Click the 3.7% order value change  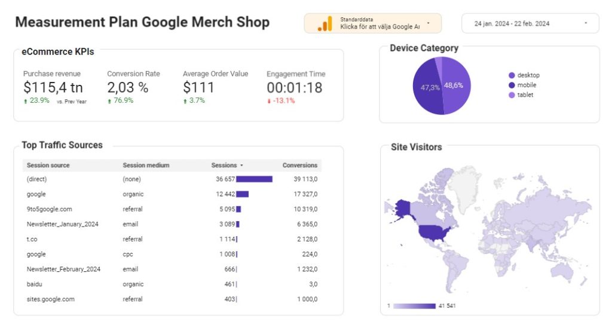click(x=194, y=101)
